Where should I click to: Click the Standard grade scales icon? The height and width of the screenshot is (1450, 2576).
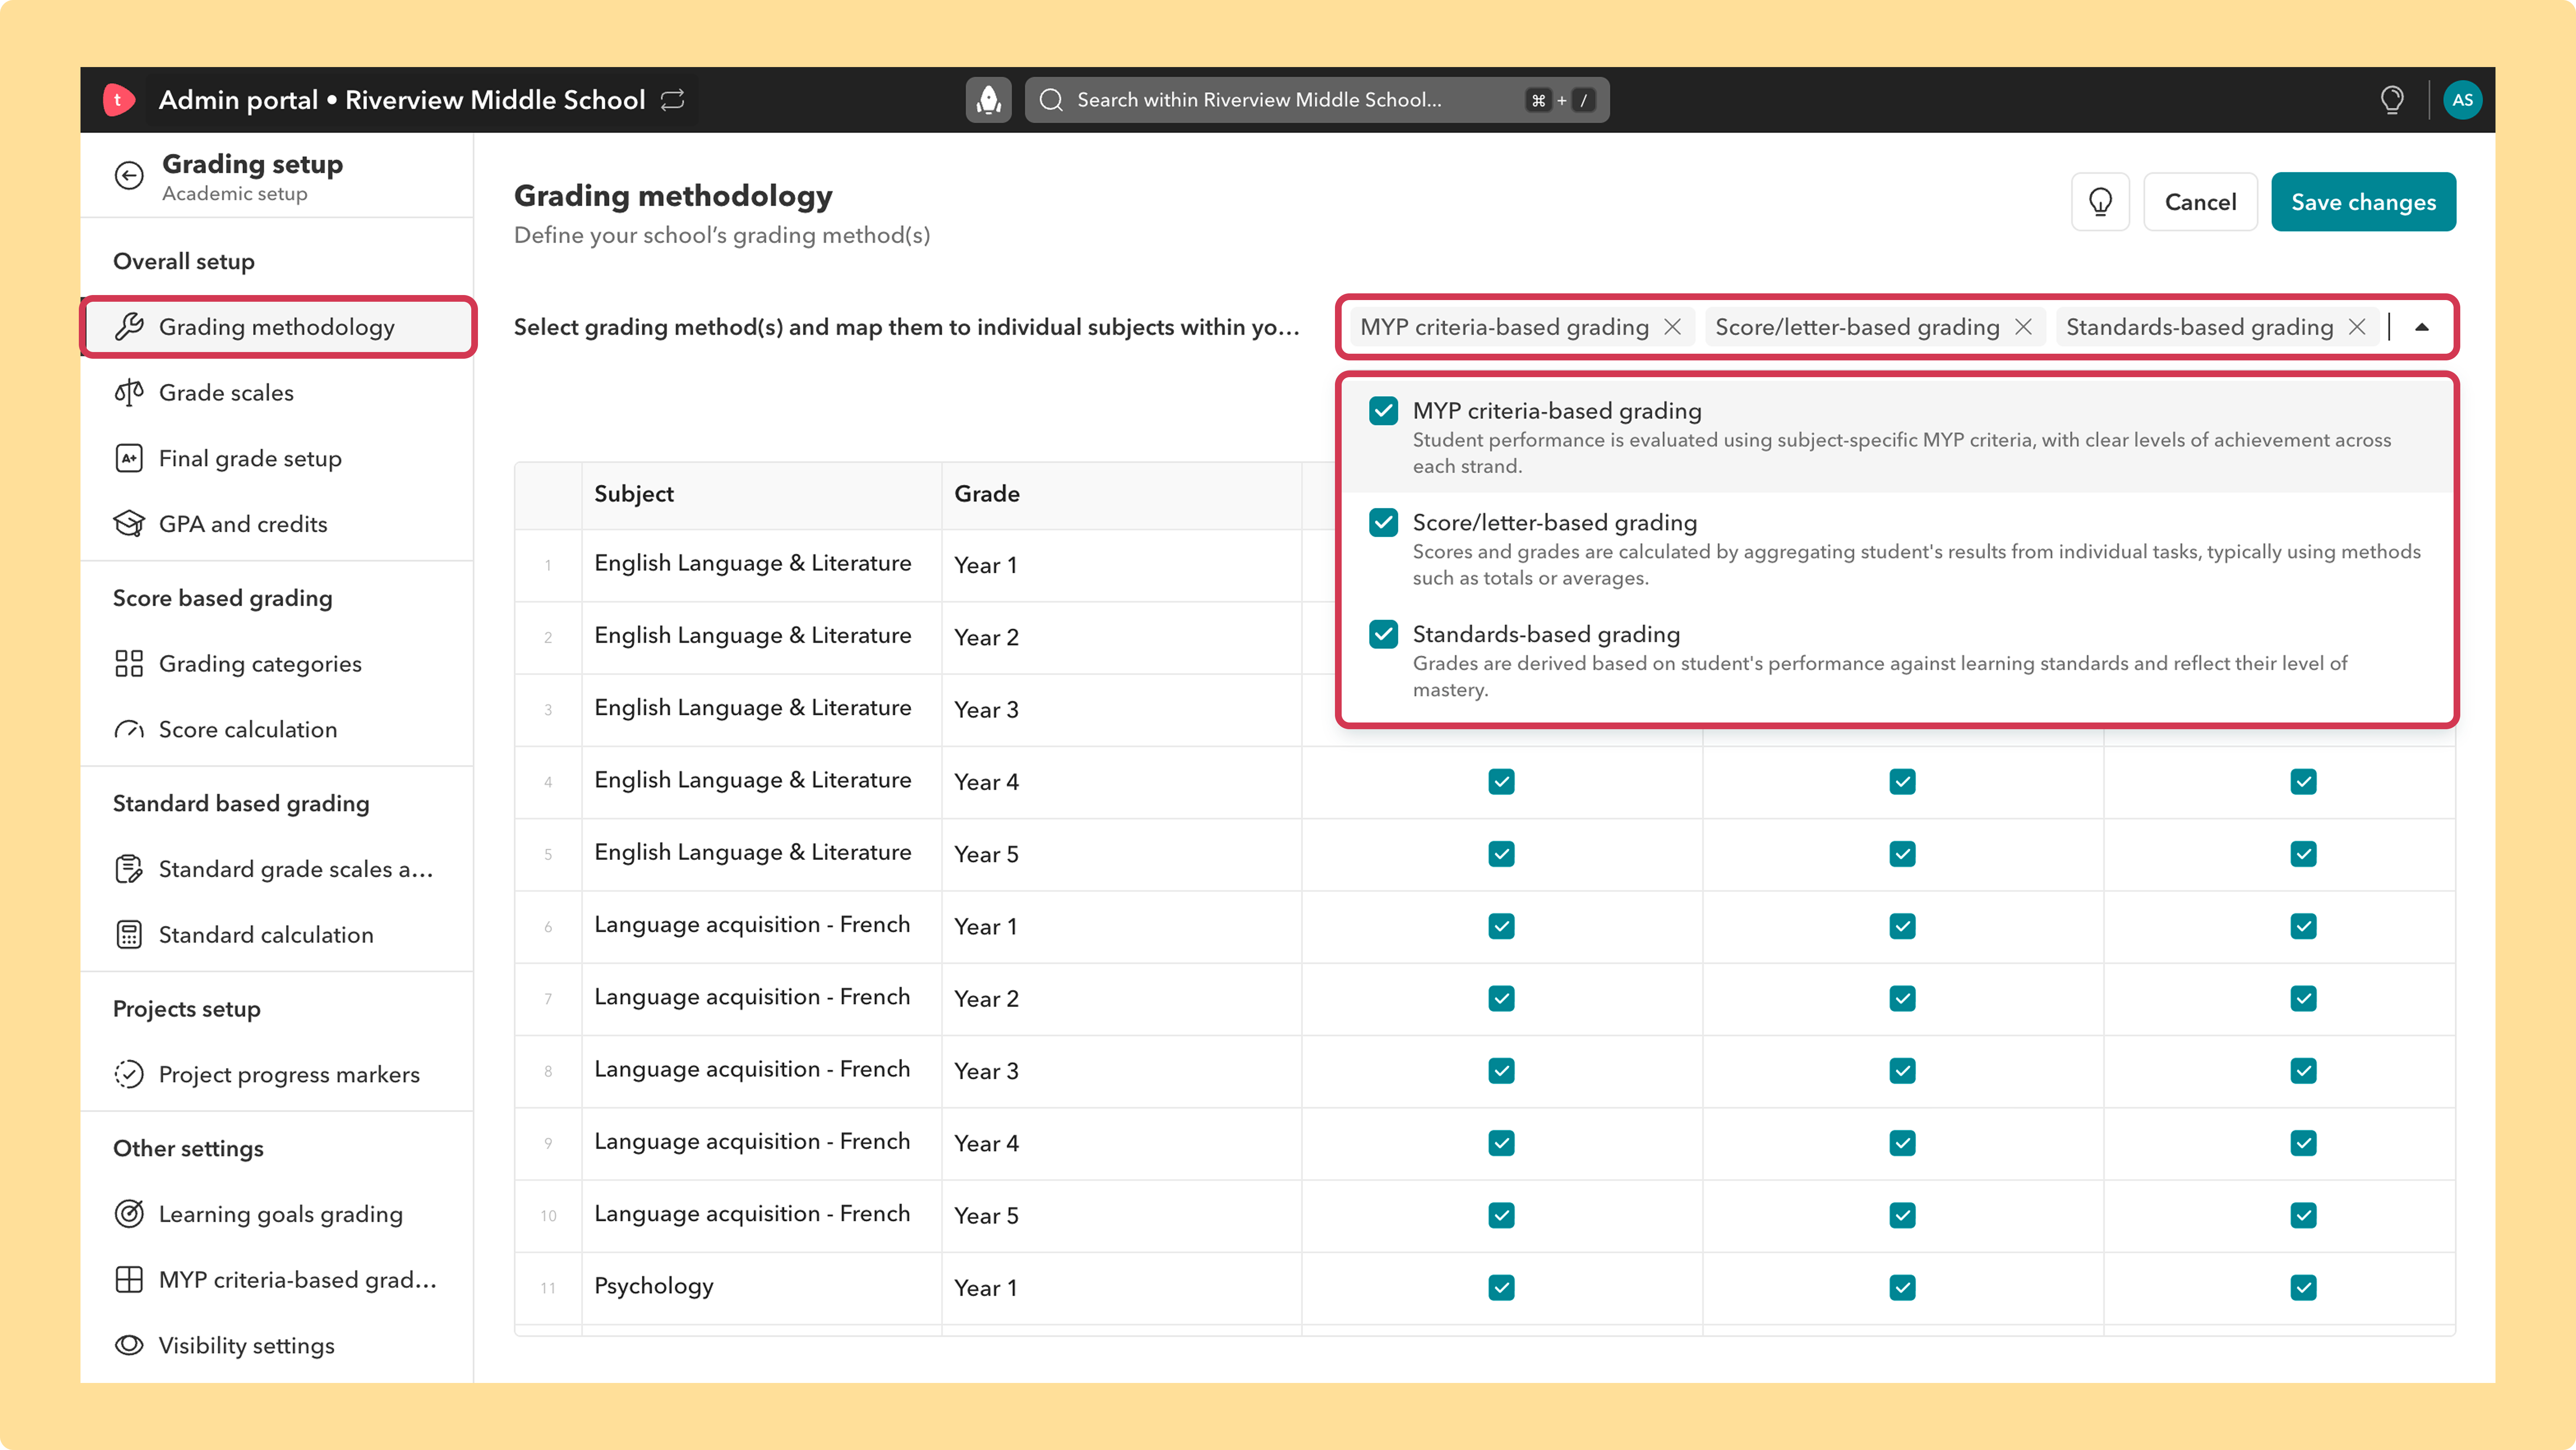[x=129, y=870]
